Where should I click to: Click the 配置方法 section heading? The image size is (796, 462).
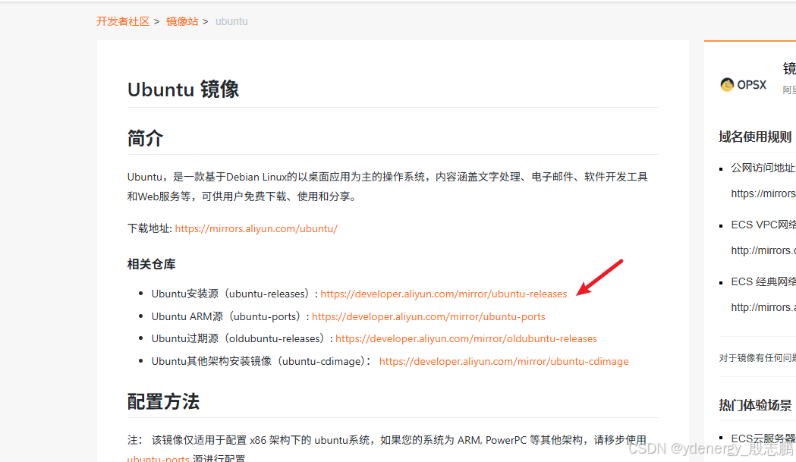(x=163, y=401)
